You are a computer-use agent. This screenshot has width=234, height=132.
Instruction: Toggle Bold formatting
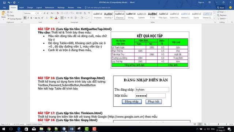point(25,18)
